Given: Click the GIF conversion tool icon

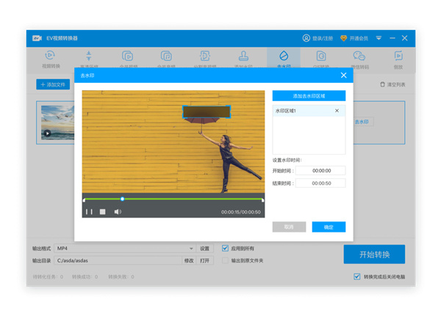Looking at the screenshot, I should [321, 56].
